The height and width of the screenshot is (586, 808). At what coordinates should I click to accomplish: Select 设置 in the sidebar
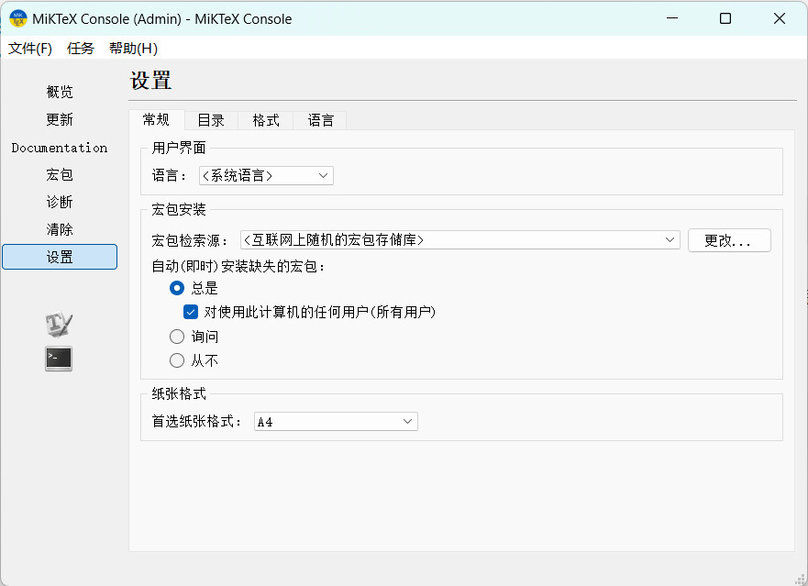(x=60, y=257)
